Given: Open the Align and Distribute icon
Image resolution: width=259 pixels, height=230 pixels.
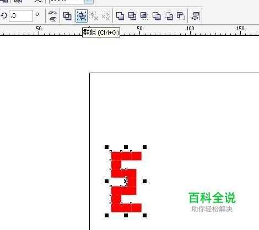Looking at the screenshot, I should (x=195, y=16).
